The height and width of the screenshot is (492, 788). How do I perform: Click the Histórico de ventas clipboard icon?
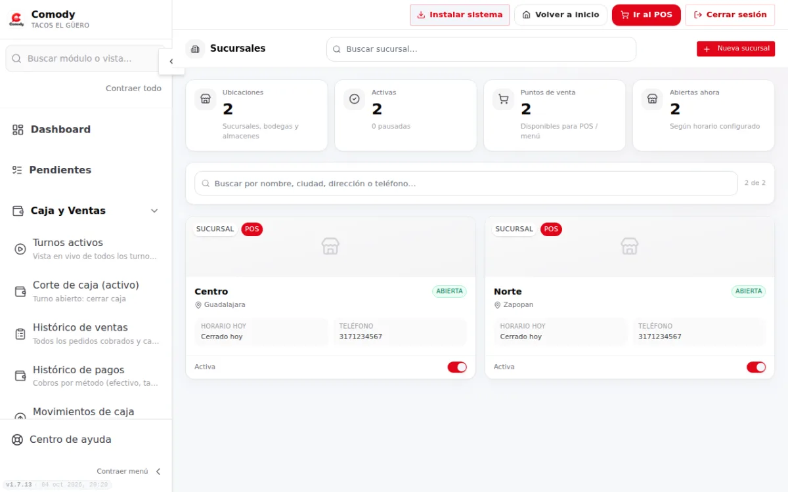click(20, 334)
